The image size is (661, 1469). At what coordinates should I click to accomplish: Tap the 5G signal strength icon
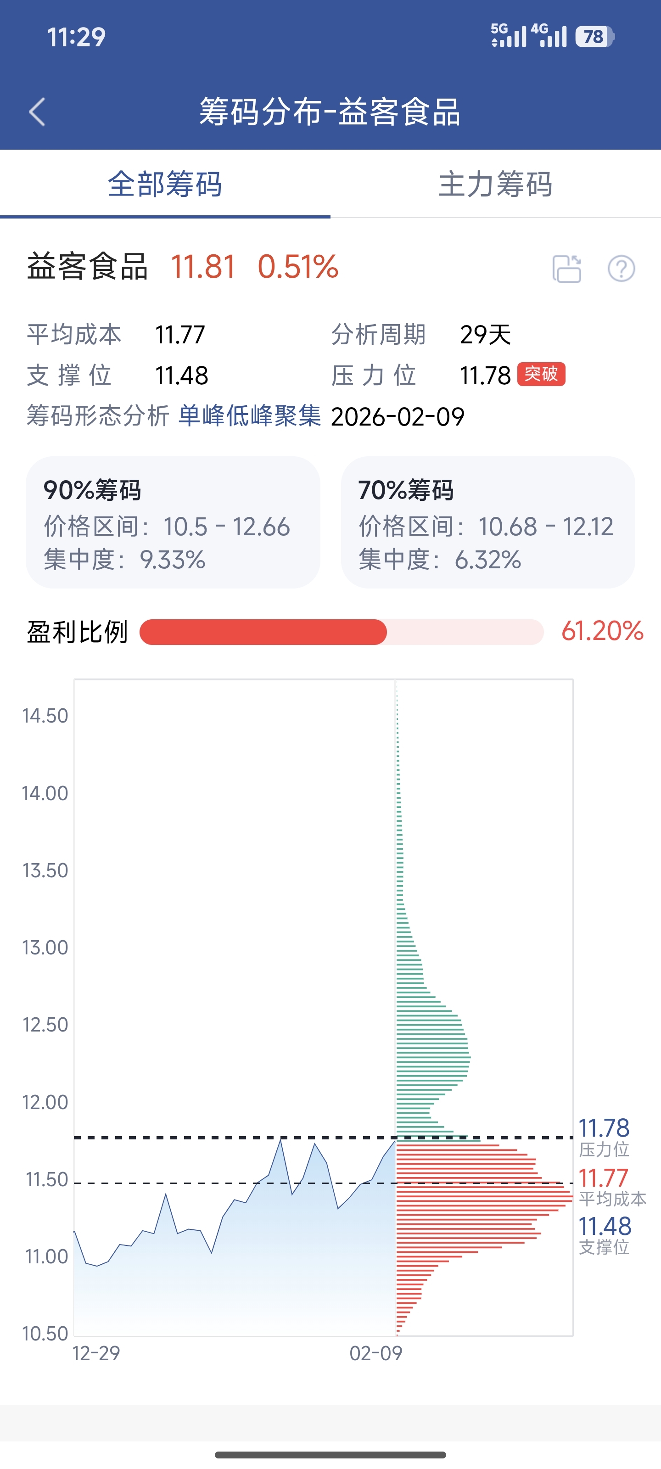pyautogui.click(x=508, y=36)
